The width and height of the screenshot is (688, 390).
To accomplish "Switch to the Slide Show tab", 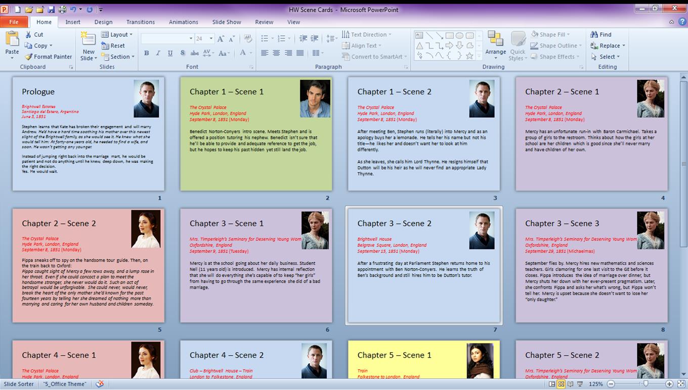I will pyautogui.click(x=226, y=22).
